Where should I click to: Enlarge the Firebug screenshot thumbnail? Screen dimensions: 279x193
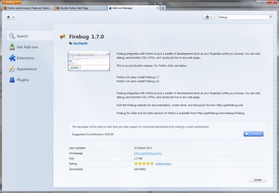[89, 61]
